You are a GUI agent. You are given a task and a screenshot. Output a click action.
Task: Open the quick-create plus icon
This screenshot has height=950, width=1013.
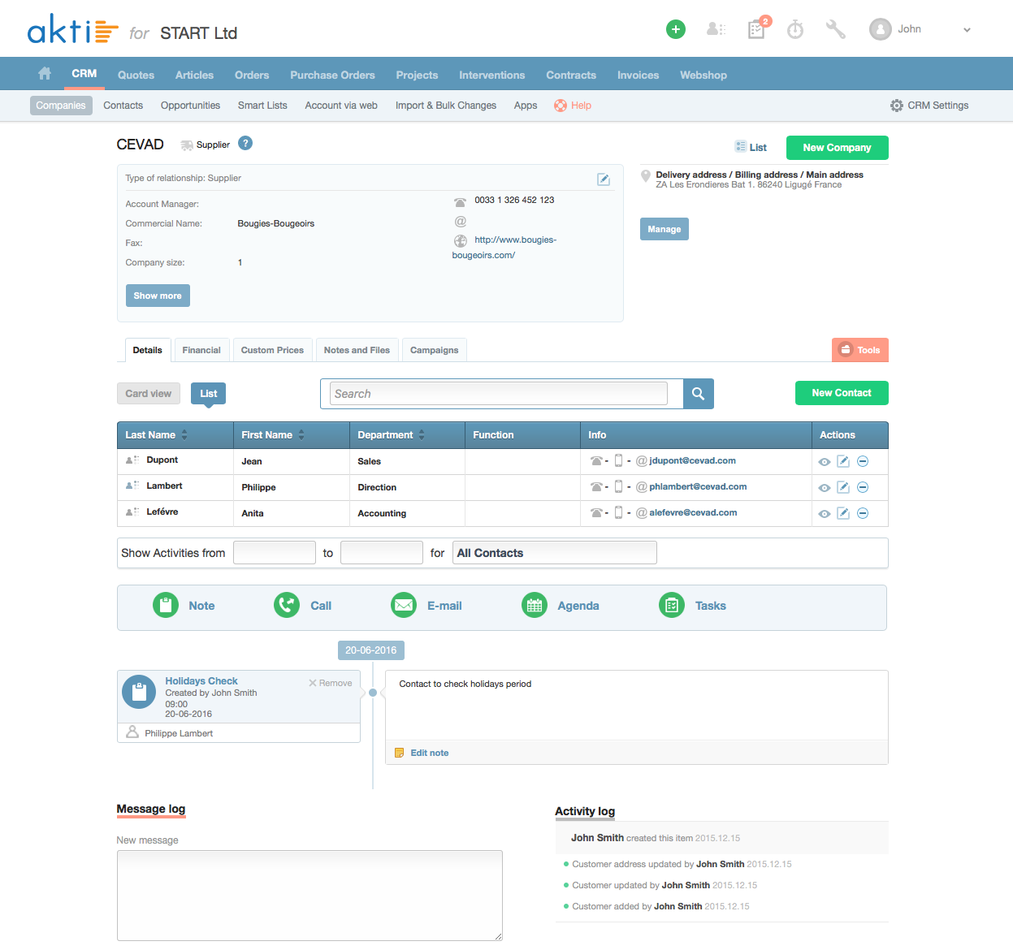[675, 28]
